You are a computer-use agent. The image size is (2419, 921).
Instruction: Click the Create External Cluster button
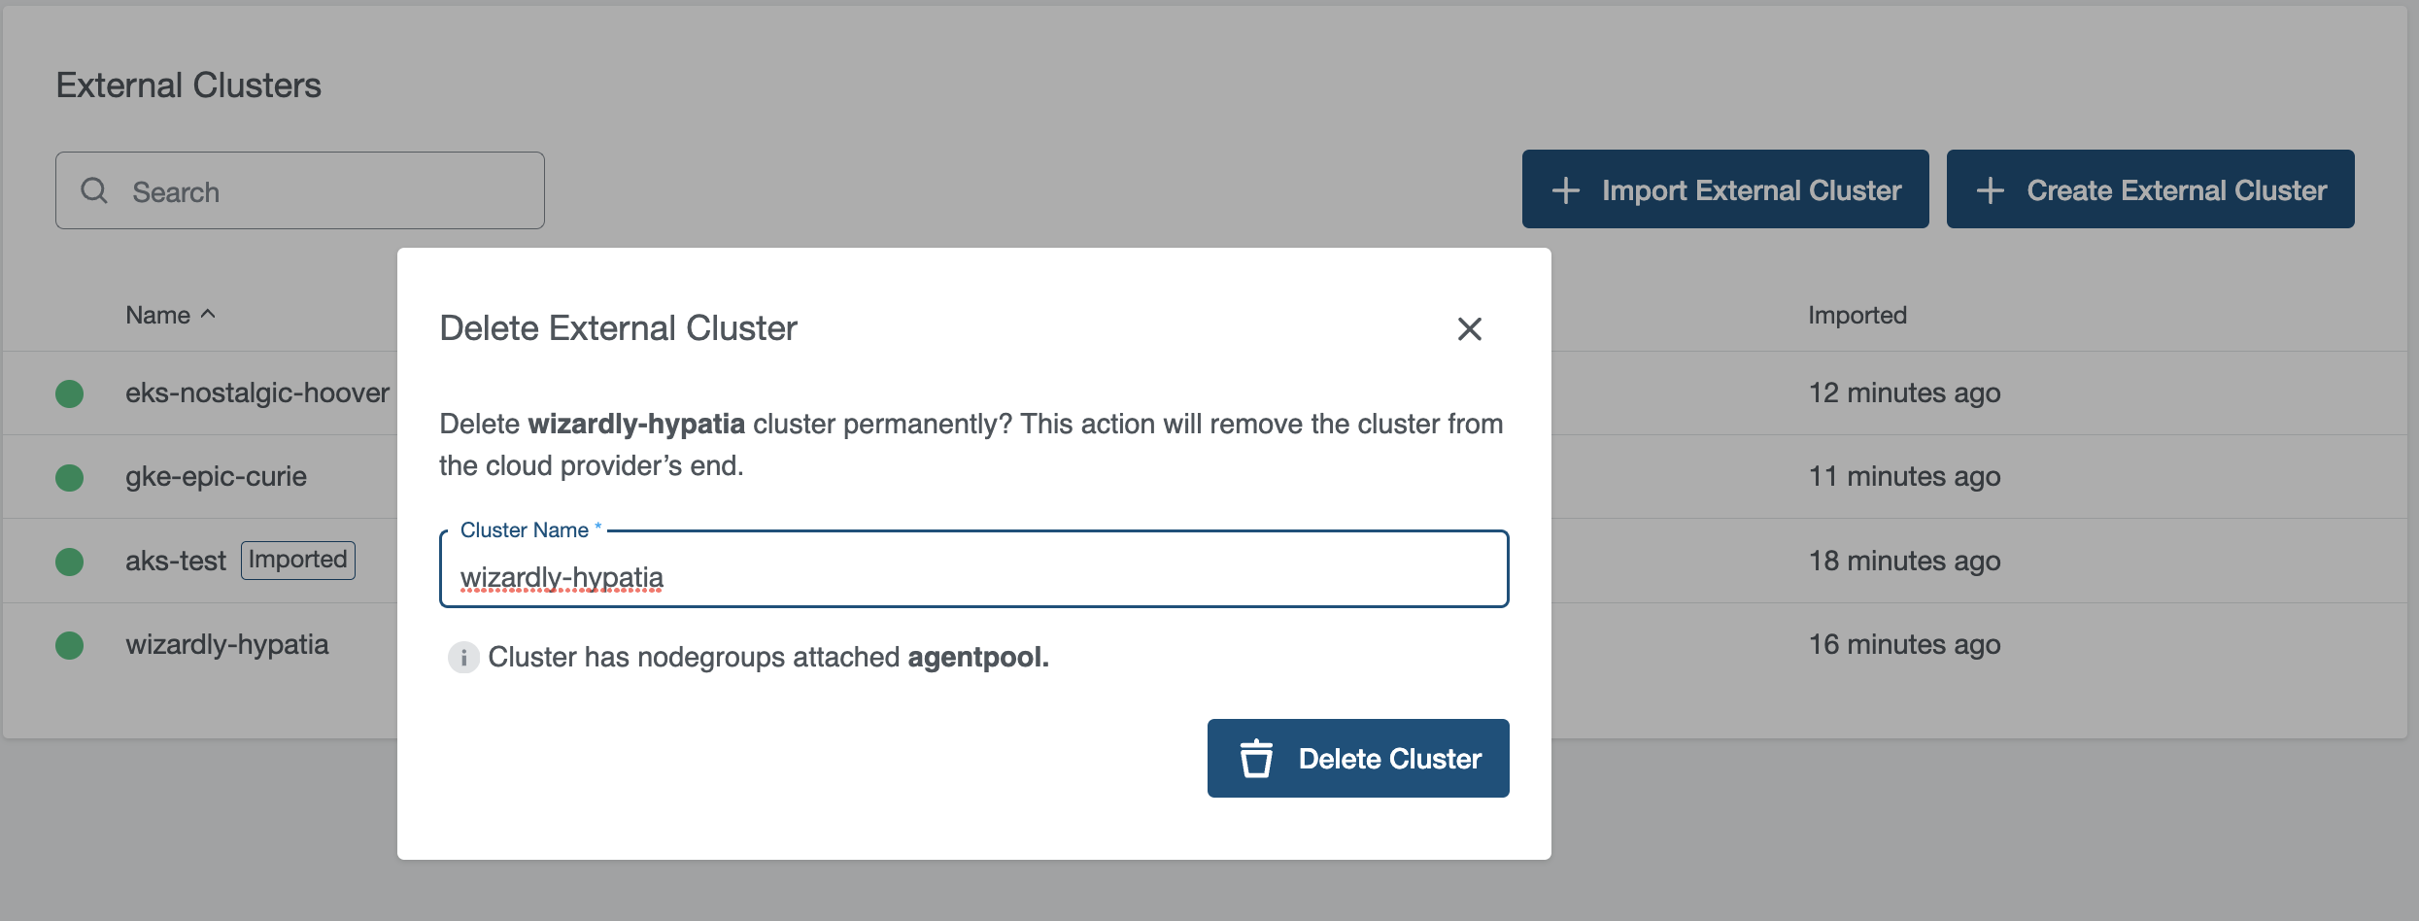pyautogui.click(x=2150, y=189)
